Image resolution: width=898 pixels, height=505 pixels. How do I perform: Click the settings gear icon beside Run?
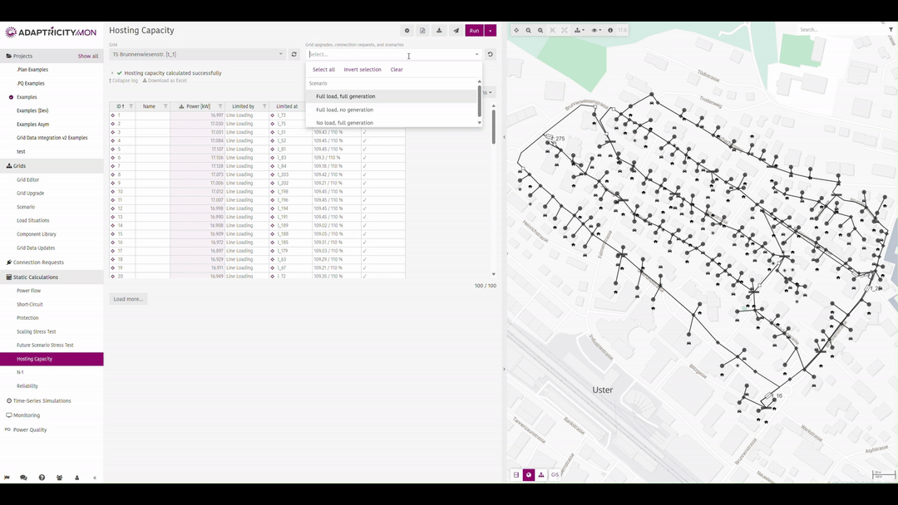(407, 31)
